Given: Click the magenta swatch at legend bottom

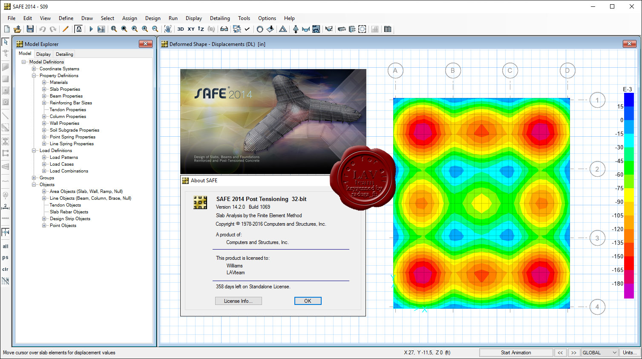Looking at the screenshot, I should 629,291.
